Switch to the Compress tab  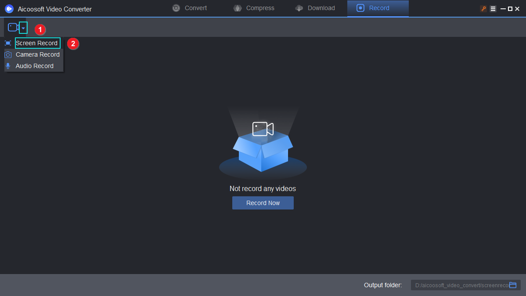click(x=254, y=8)
